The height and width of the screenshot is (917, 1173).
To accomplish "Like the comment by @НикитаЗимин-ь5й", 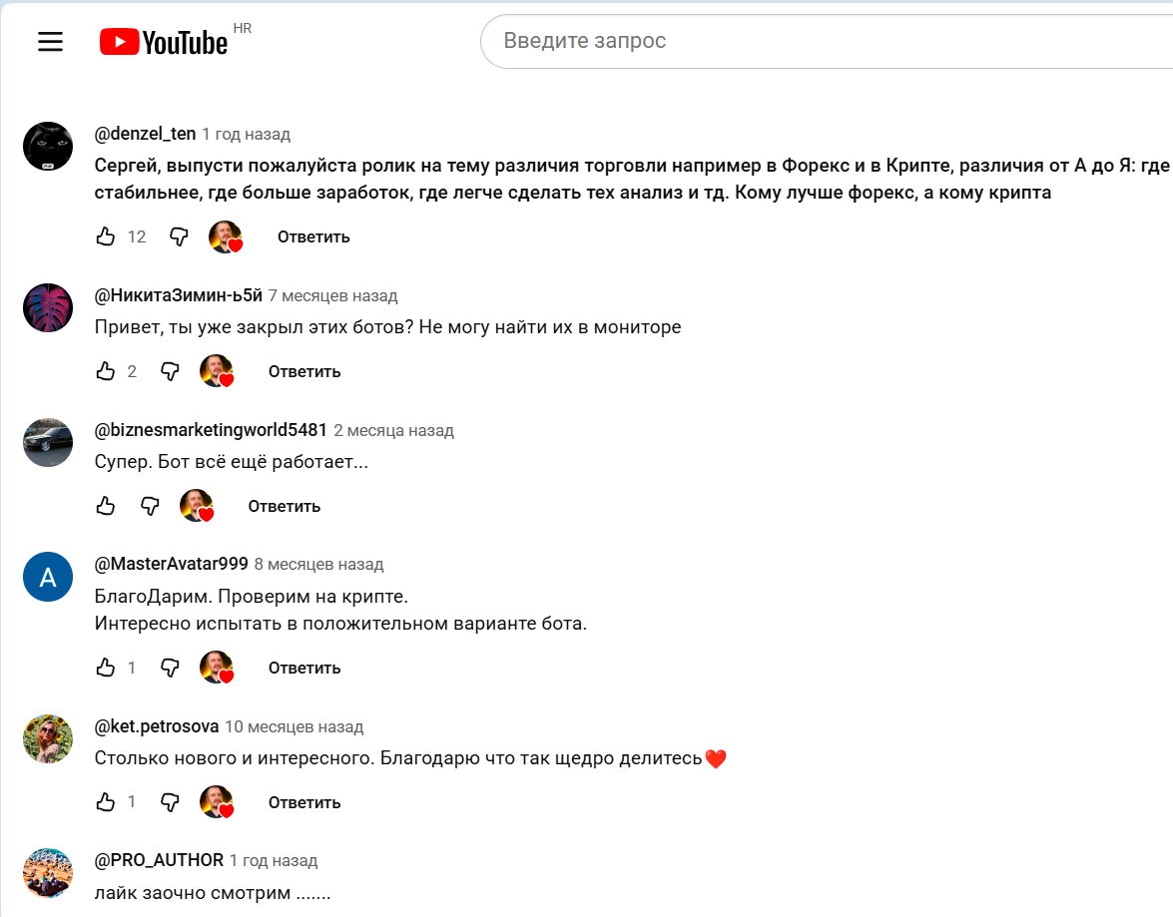I will point(106,372).
